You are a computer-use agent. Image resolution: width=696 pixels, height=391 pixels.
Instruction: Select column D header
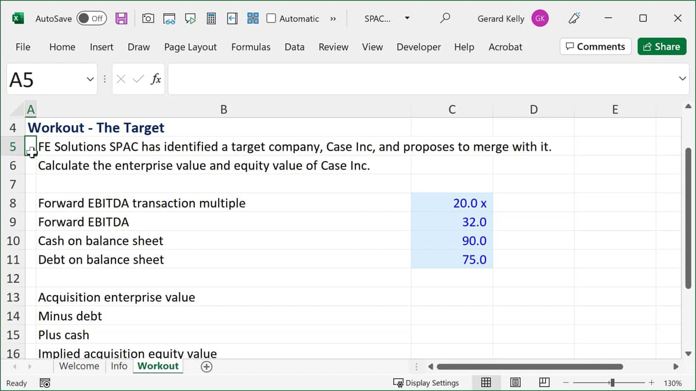point(534,109)
